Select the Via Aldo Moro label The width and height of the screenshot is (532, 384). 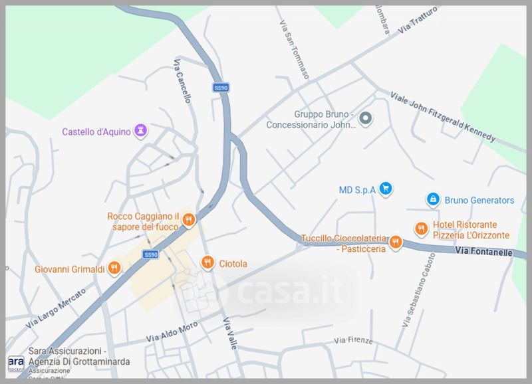[x=172, y=332]
